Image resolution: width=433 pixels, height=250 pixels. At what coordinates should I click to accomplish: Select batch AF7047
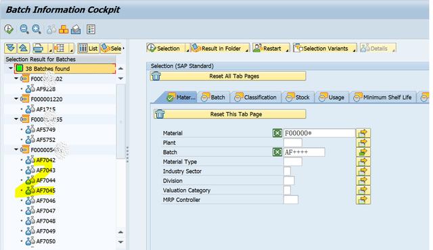coord(46,211)
